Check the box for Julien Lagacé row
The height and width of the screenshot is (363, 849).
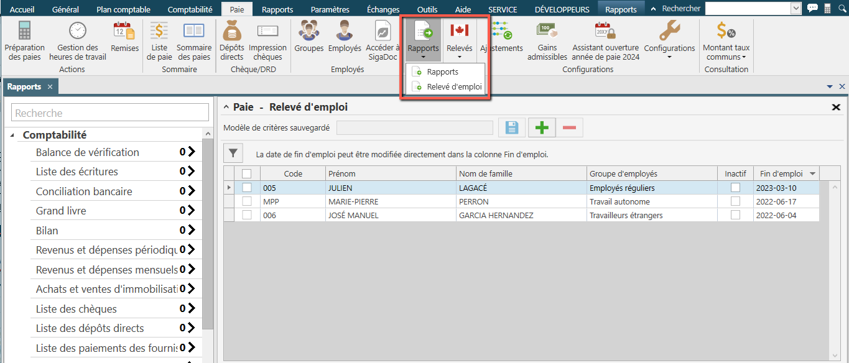point(247,188)
